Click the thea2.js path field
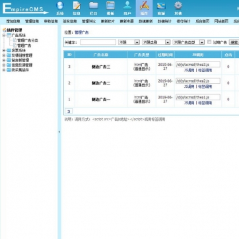 (x=198, y=81)
